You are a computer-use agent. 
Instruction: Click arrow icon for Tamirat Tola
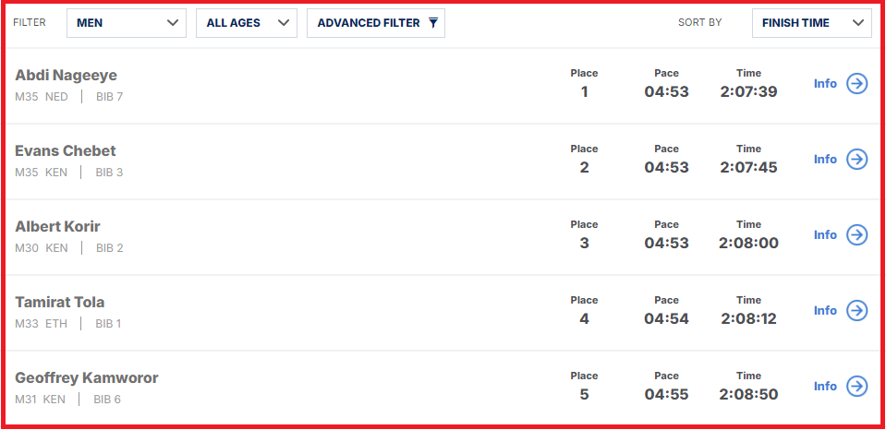coord(856,310)
